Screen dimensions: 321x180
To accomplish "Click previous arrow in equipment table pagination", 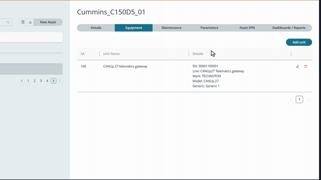I will tap(290, 100).
